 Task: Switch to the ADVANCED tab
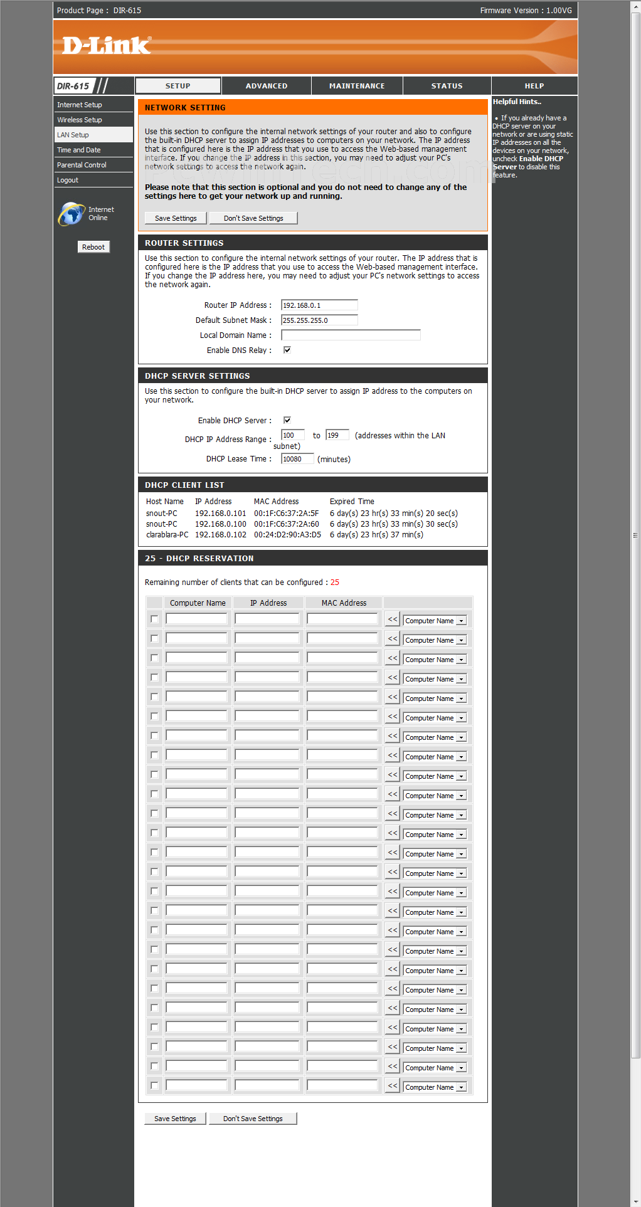coord(267,86)
